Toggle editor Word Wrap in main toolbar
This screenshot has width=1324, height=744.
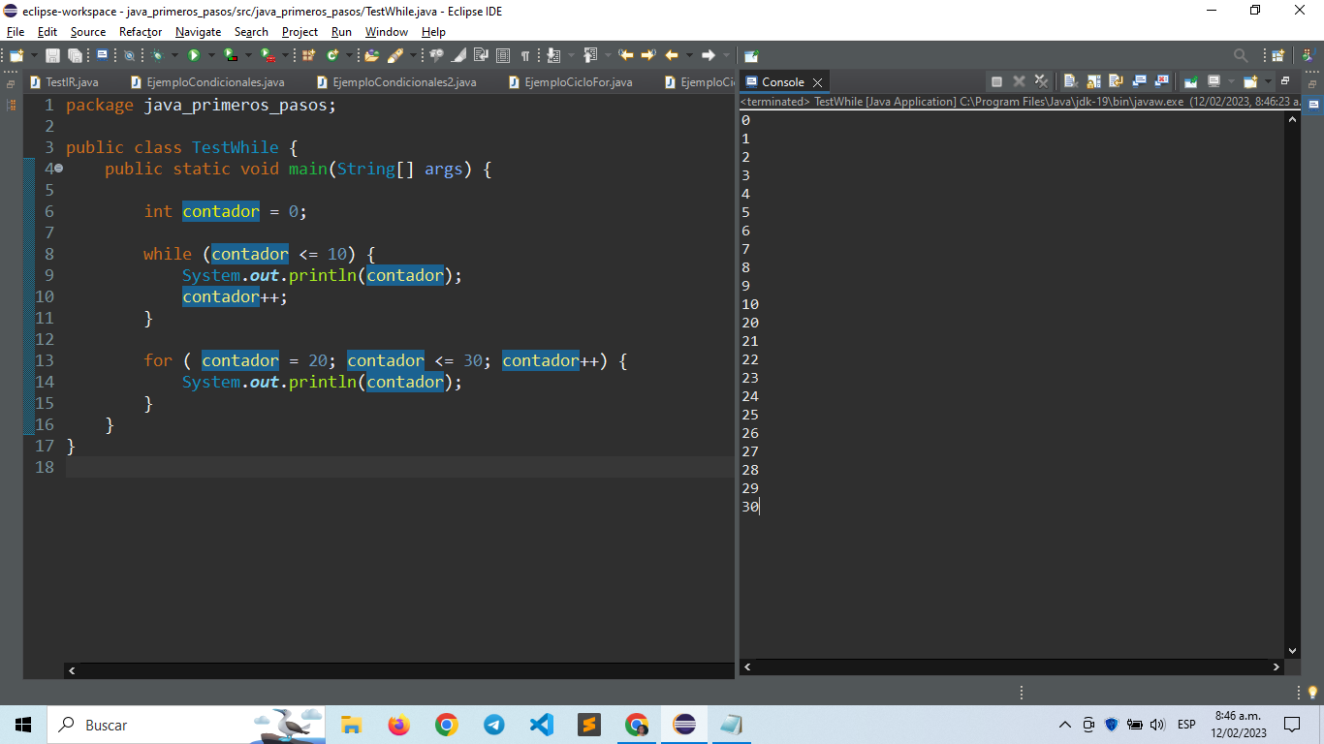pyautogui.click(x=481, y=55)
